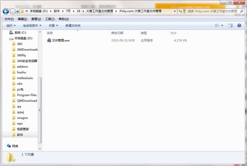Click the folder icon in address bar
247x166 pixels.
pos(22,11)
